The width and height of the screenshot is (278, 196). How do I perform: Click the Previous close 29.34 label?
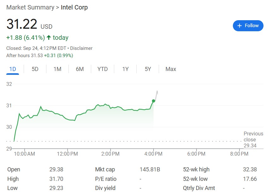253,140
